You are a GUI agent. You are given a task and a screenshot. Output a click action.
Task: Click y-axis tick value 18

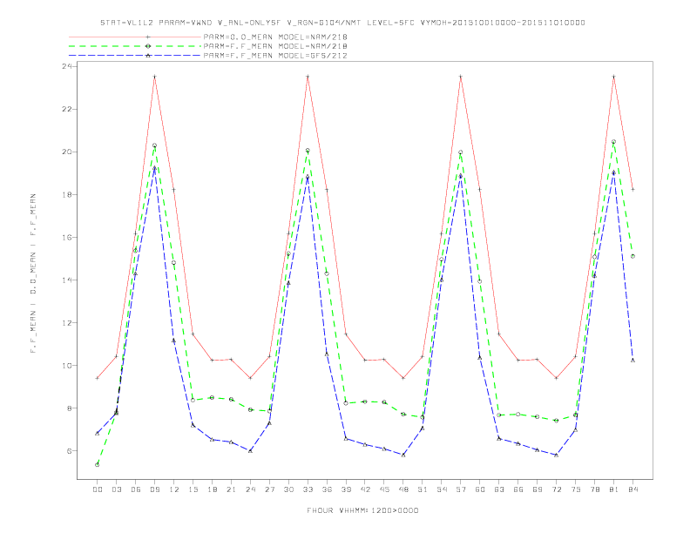tap(67, 194)
